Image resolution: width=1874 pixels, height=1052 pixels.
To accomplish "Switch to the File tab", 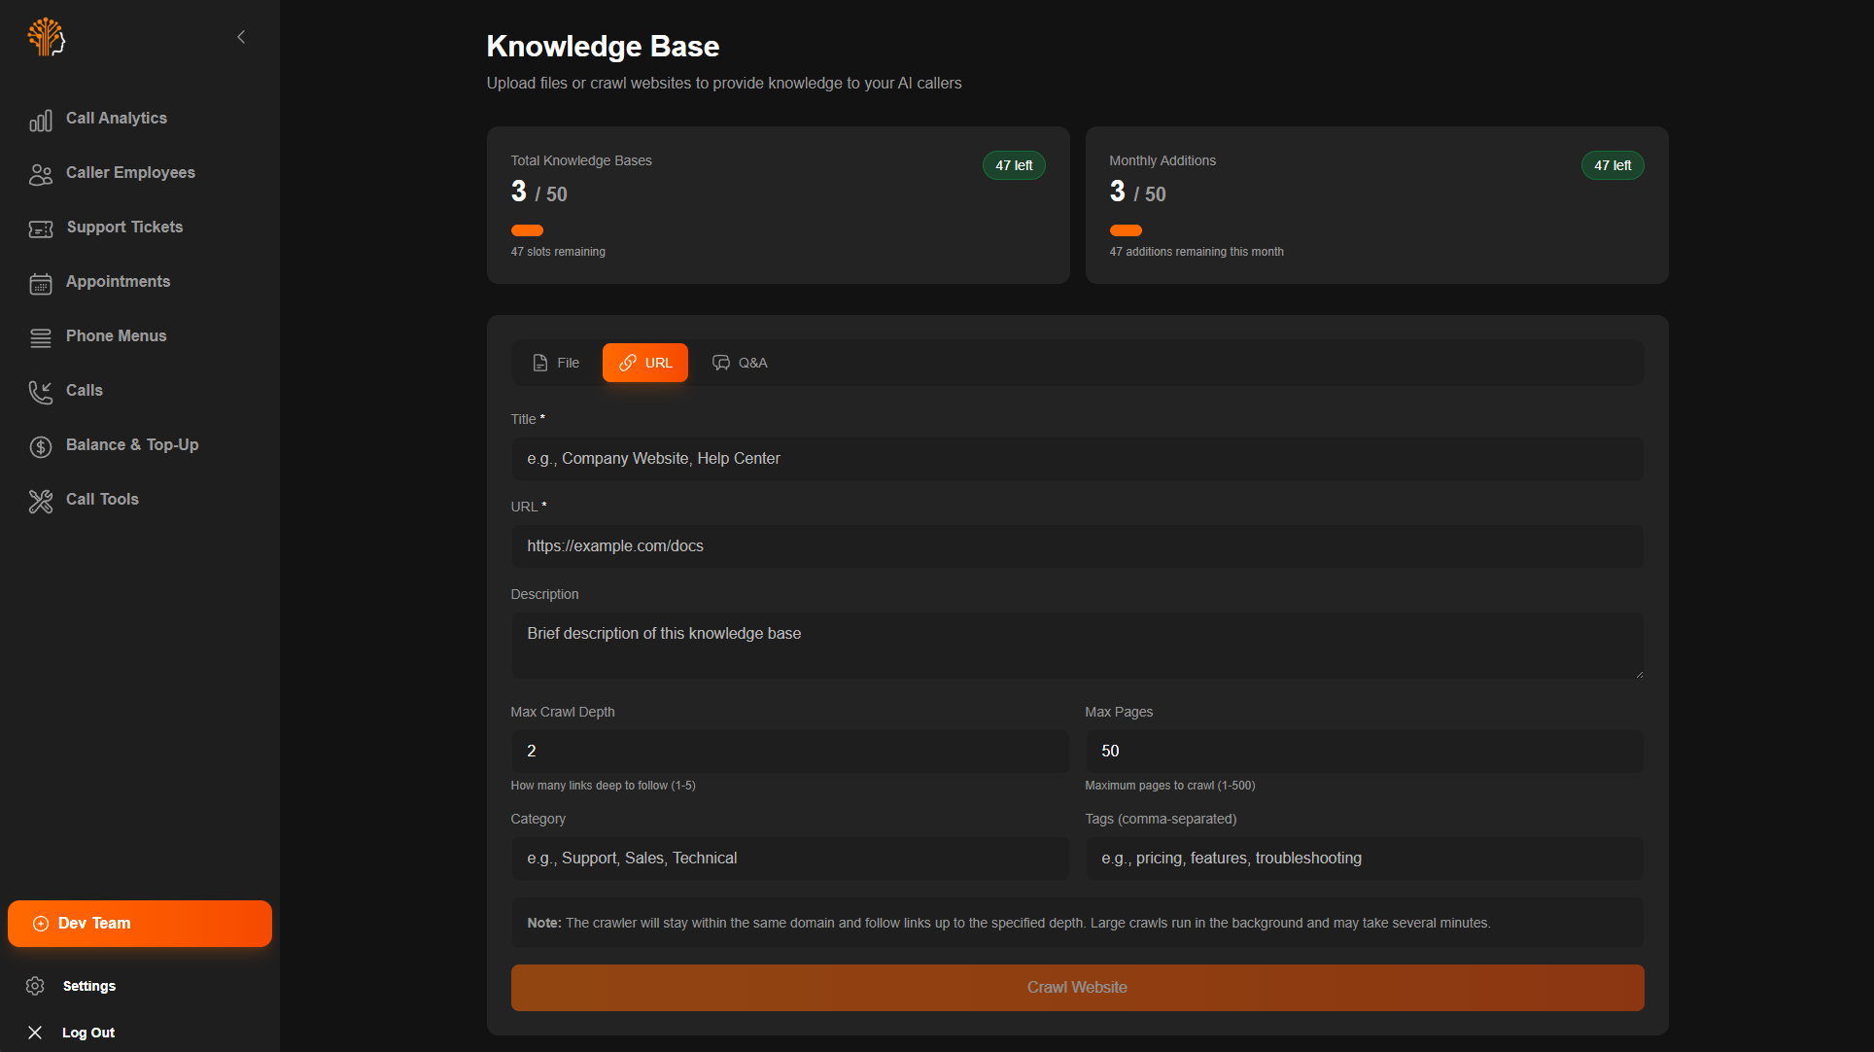I will 556,363.
